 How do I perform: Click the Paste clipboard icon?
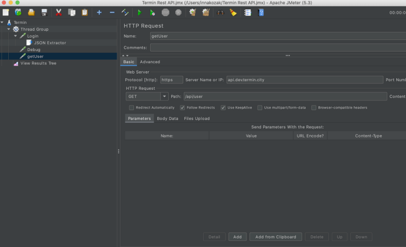85,12
